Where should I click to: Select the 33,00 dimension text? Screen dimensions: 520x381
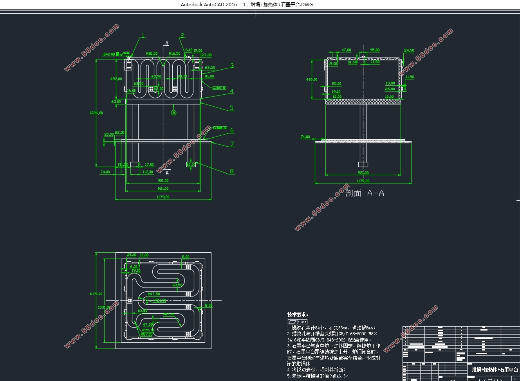(x=182, y=76)
